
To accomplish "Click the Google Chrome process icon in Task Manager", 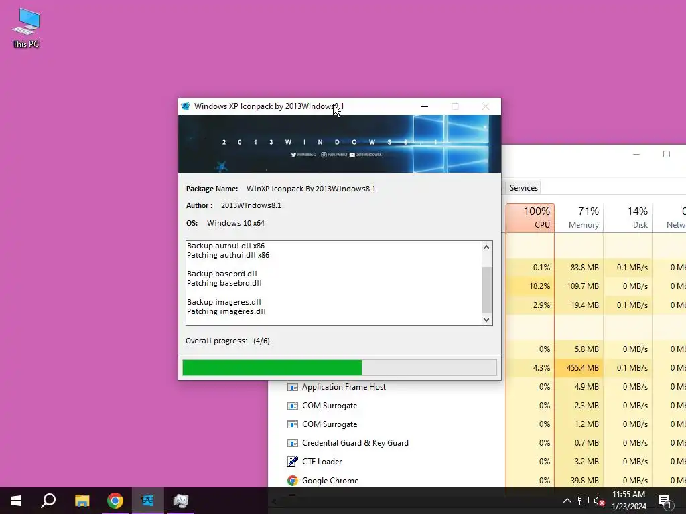I will coord(292,481).
